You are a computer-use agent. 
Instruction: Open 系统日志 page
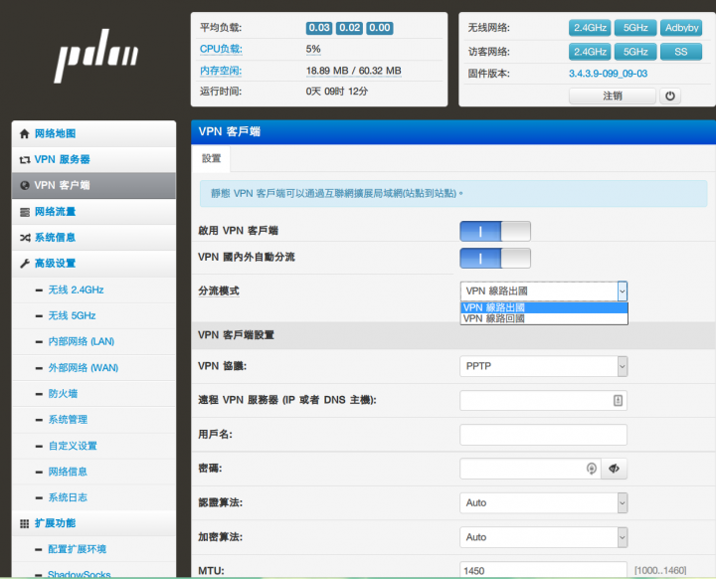pyautogui.click(x=68, y=497)
